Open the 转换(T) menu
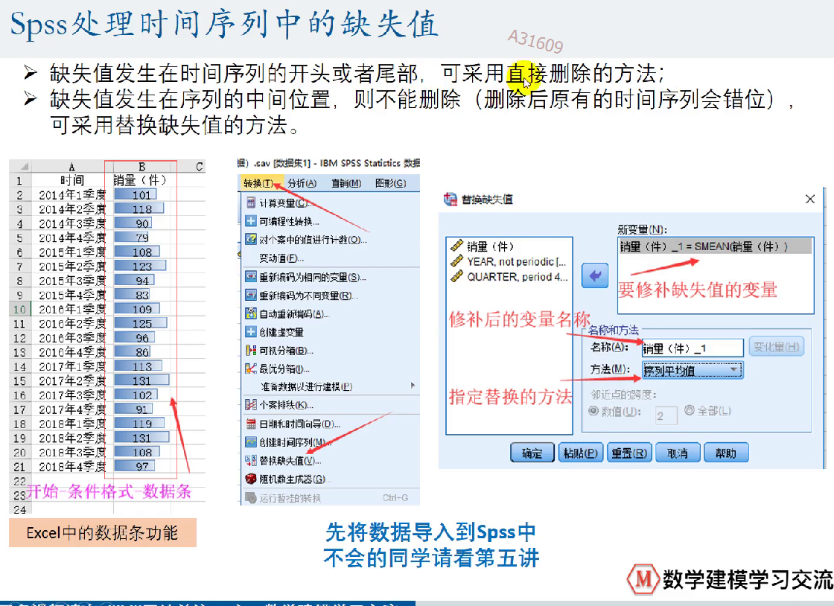 point(258,183)
